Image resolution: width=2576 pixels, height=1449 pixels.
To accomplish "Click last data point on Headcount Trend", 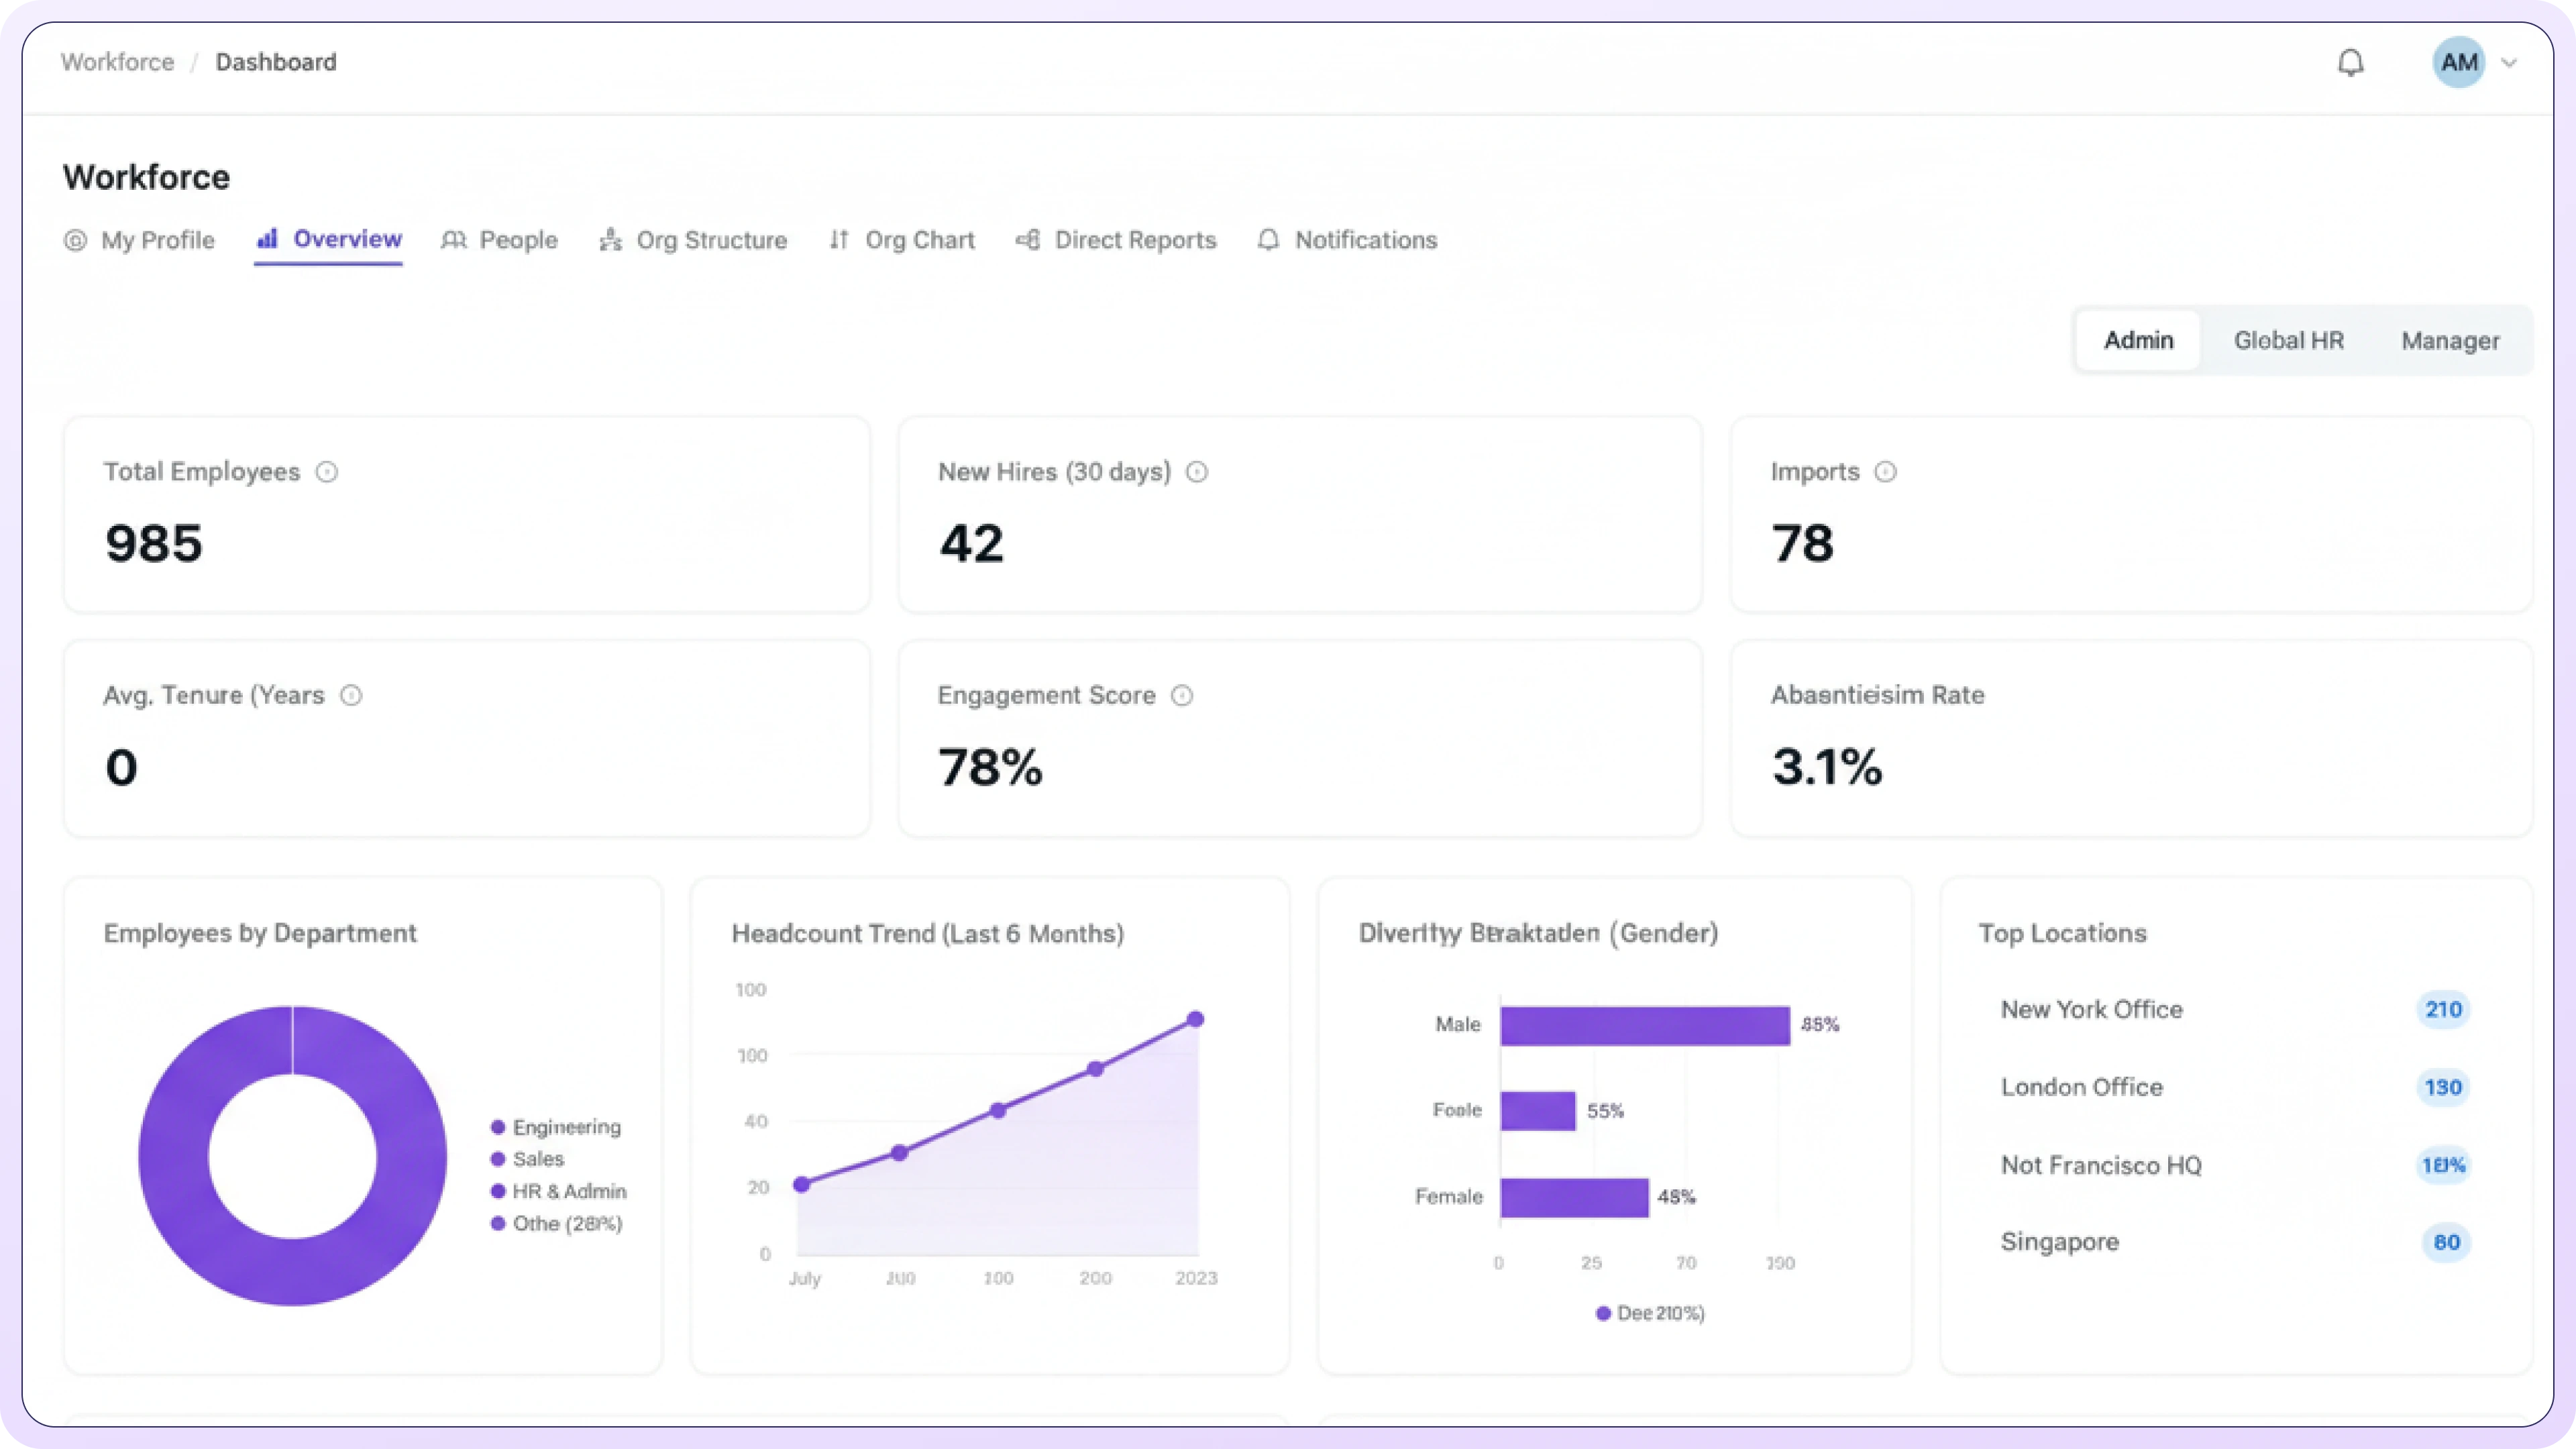I will click(1195, 1019).
